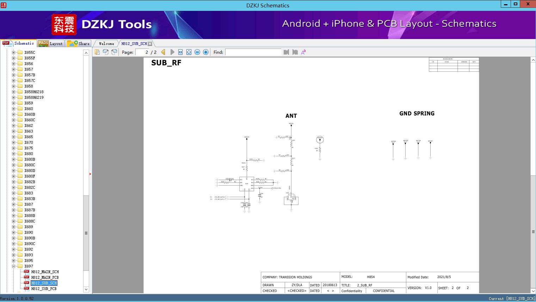The height and width of the screenshot is (302, 536).
Task: Click the find previous binoculars icon
Action: click(x=286, y=52)
